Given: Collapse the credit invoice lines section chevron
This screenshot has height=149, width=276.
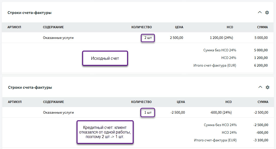Looking at the screenshot, I should 260,87.
